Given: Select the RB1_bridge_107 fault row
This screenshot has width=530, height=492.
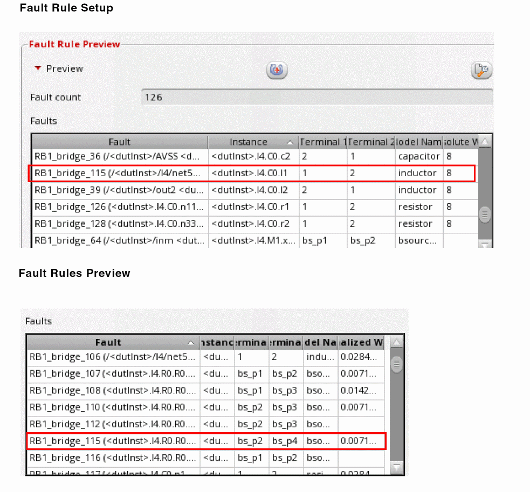Looking at the screenshot, I should [x=205, y=374].
